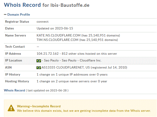Click the flag icon next to AS13335

pos(39,68)
